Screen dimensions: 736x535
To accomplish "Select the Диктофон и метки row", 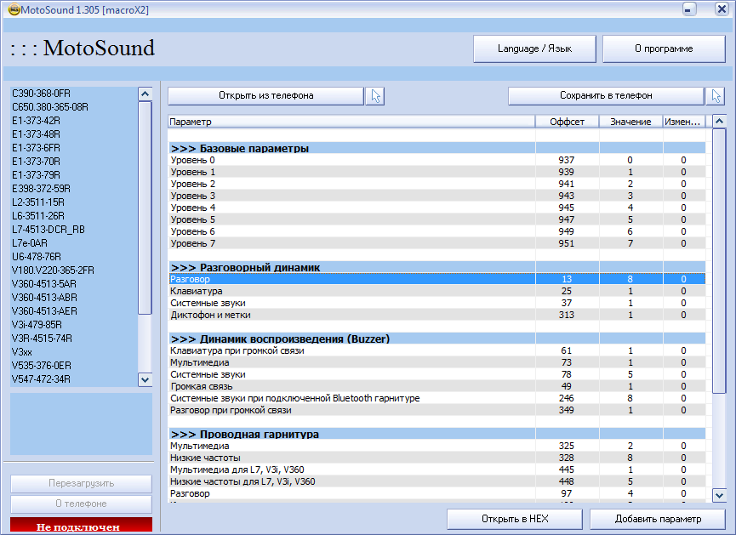I will point(436,315).
